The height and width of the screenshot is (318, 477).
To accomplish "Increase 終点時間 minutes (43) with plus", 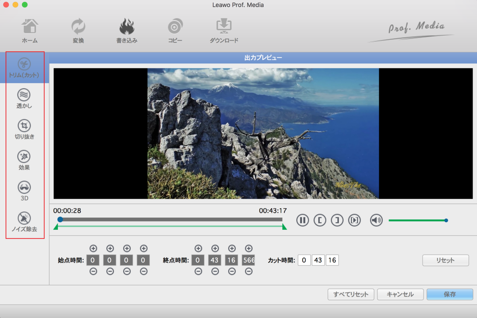I will (215, 248).
